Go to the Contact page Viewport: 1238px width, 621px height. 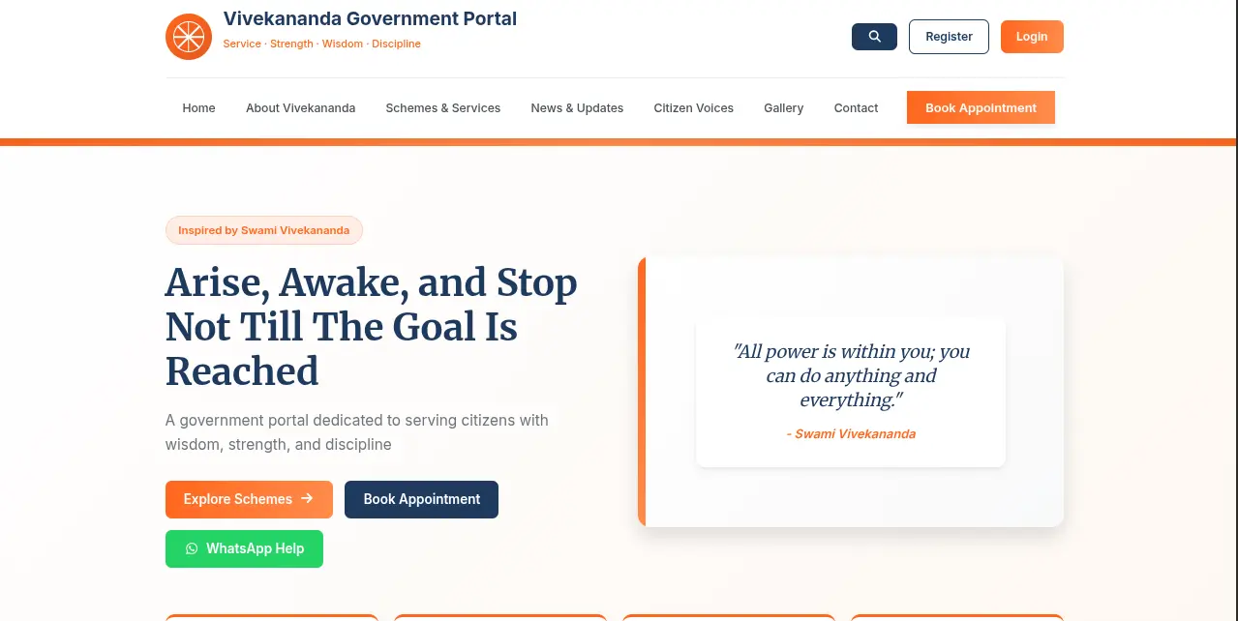tap(856, 107)
